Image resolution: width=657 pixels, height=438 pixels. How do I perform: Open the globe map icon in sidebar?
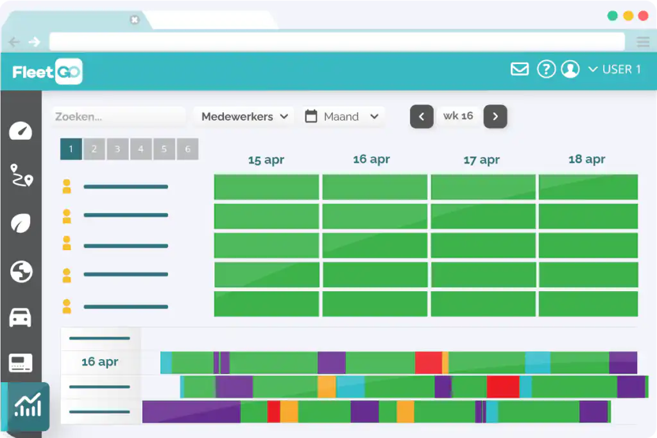21,272
